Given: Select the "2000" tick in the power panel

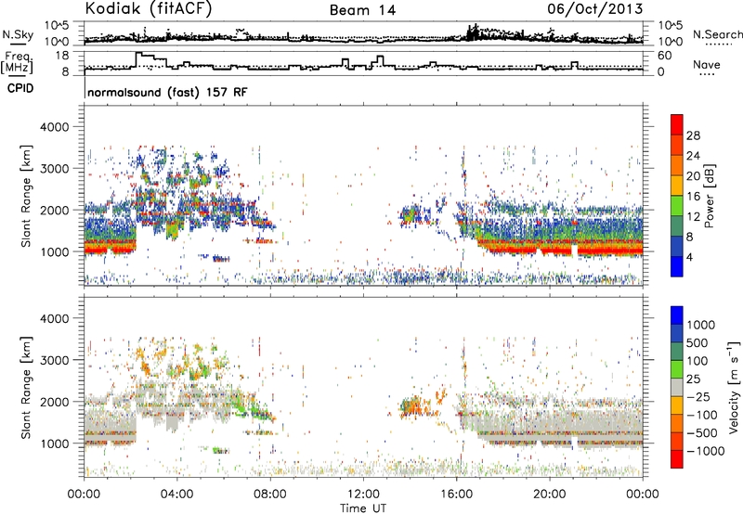Looking at the screenshot, I should 55,210.
